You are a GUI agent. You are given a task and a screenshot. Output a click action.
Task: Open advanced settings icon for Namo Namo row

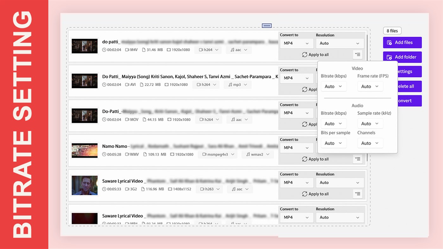(358, 159)
